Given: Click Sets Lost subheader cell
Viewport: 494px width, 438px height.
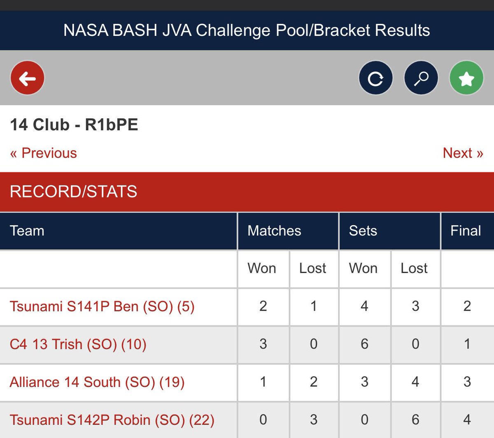Looking at the screenshot, I should pos(416,268).
